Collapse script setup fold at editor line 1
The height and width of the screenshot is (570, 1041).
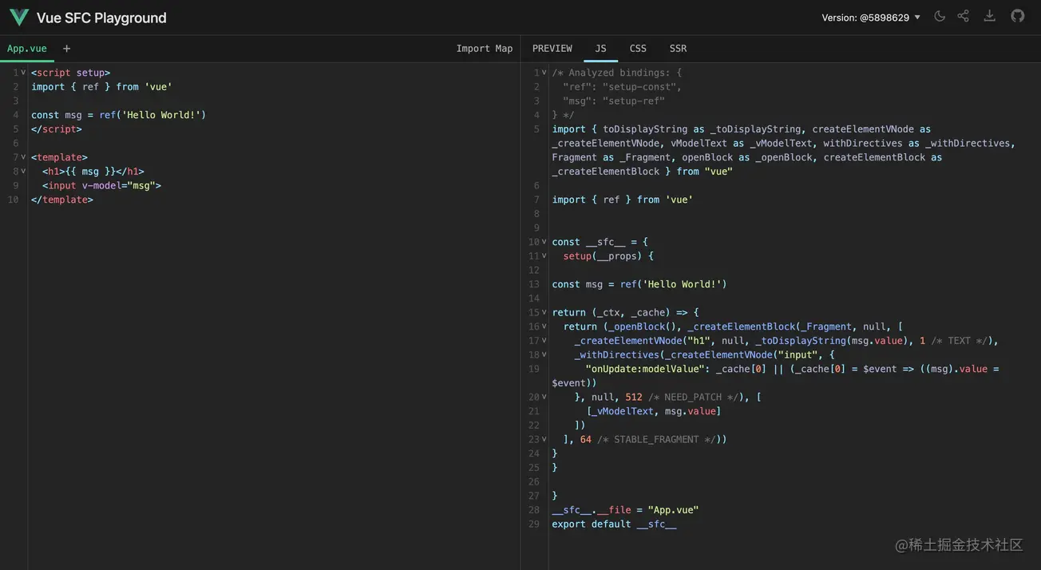(23, 73)
